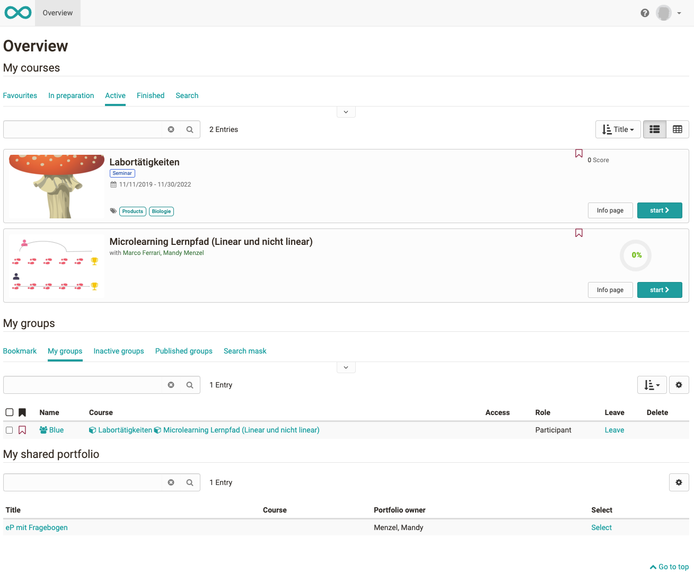Open the gear settings for My shared portfolio

[679, 482]
